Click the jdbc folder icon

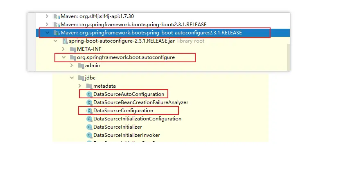[x=81, y=78]
